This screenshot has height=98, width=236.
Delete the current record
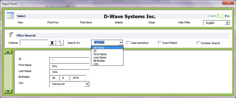tap(119, 22)
